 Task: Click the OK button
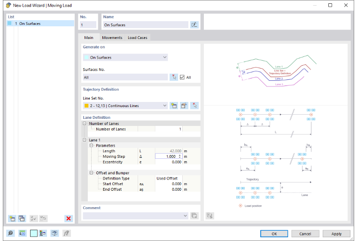(x=274, y=233)
